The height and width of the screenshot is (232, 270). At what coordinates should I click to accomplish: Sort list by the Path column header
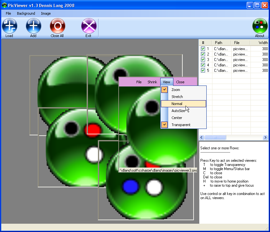click(221, 42)
